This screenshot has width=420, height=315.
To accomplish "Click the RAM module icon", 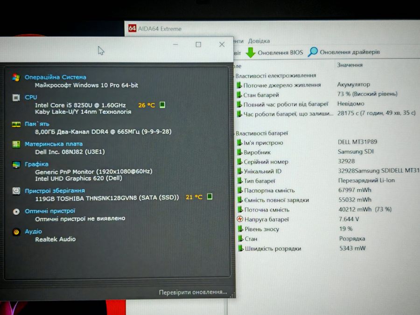I will coord(16,124).
